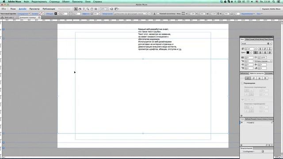This screenshot has height=159, width=283.
Task: Click the fill color swatch
Action: click(41, 14)
